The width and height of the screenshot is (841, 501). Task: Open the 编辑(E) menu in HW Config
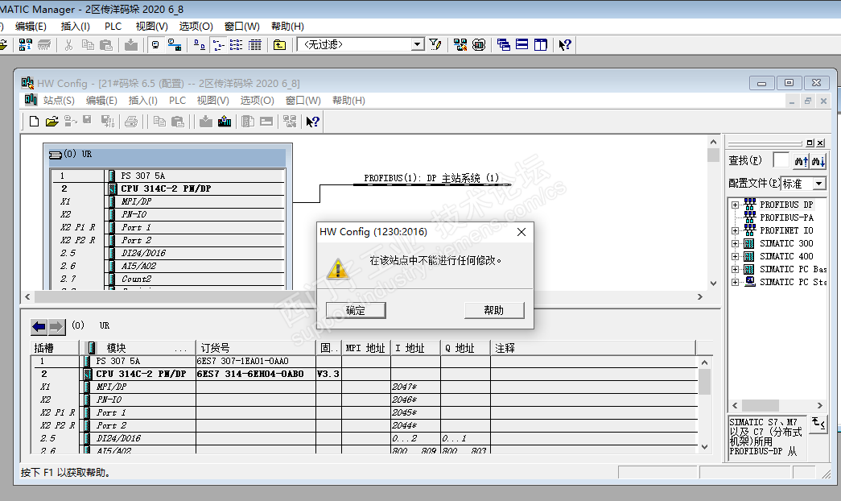point(101,101)
